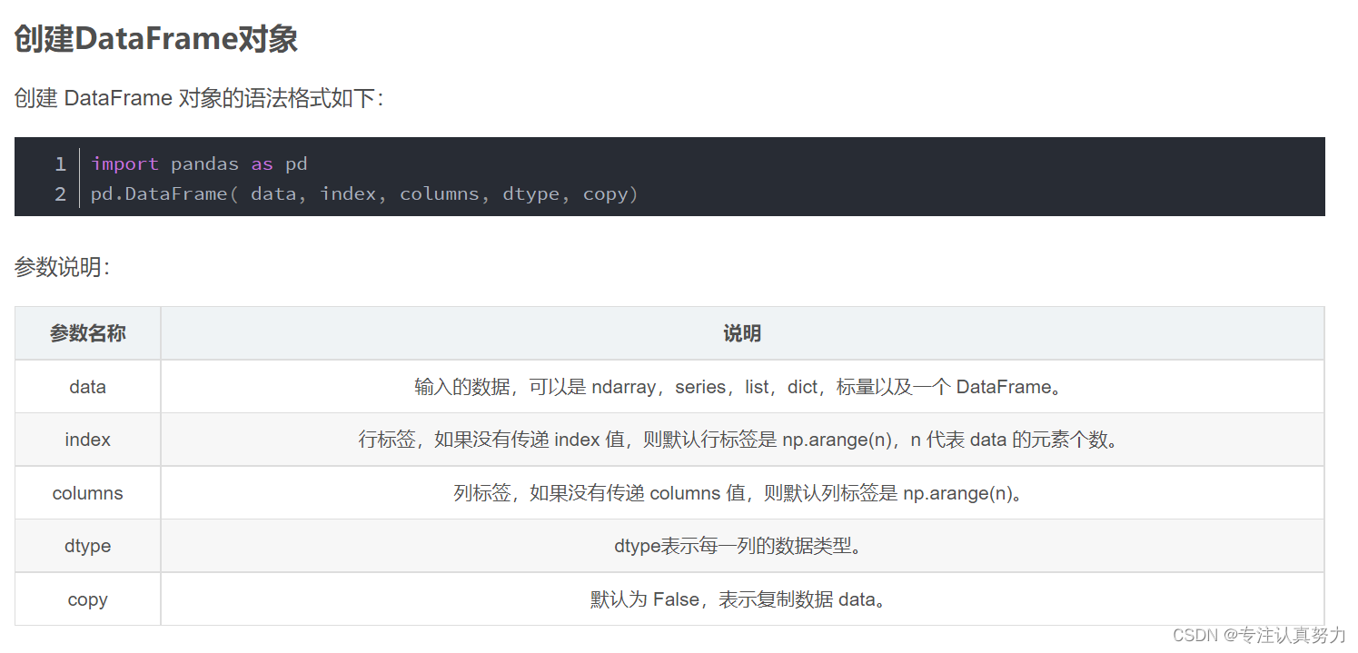Click the columns parameter name cell

point(88,493)
